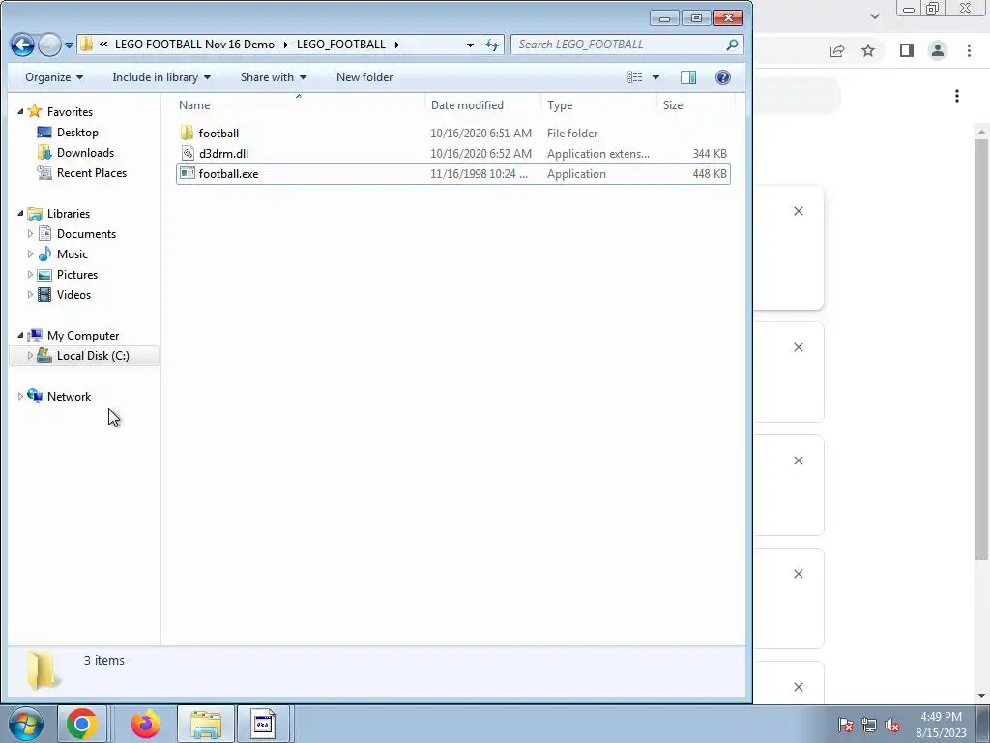
Task: Click the Explorer Forward navigation arrow
Action: pyautogui.click(x=49, y=45)
